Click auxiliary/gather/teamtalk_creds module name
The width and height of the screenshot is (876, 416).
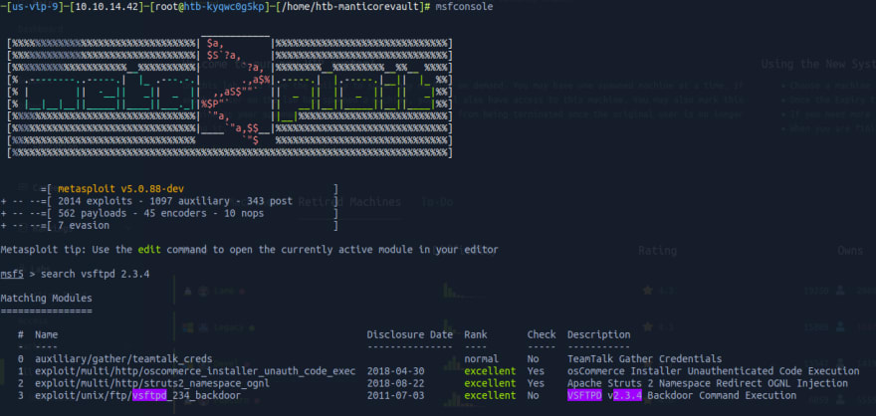[x=123, y=358]
